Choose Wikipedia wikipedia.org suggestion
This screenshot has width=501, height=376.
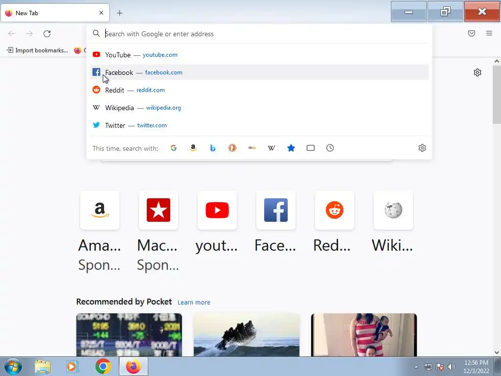259,107
